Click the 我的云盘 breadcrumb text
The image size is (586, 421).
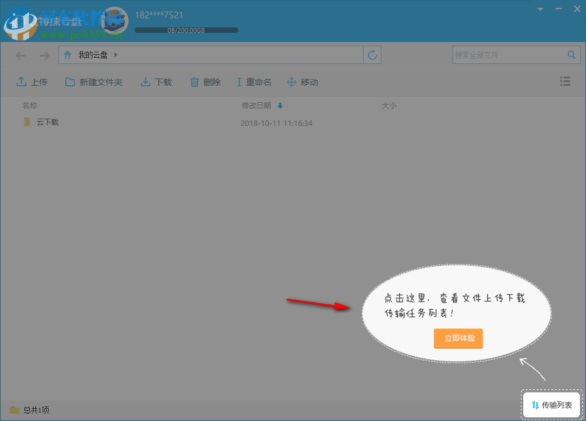coord(93,55)
